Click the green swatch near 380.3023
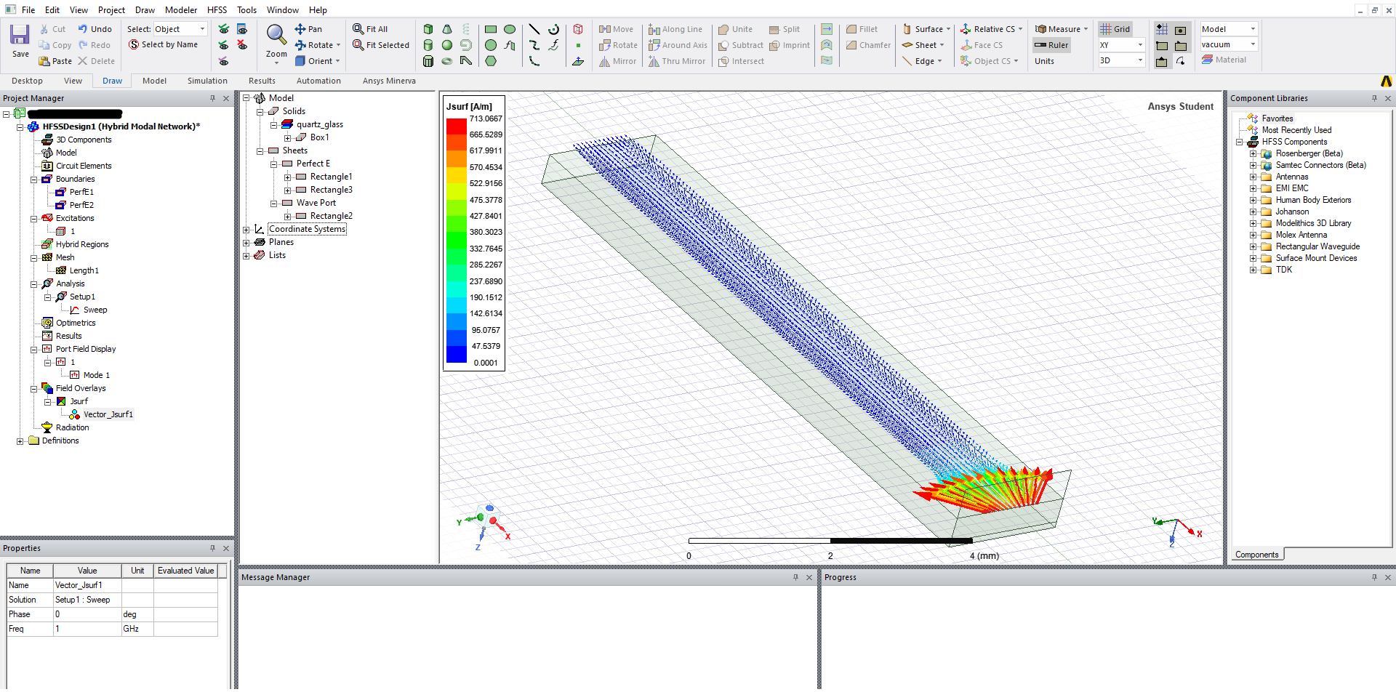The width and height of the screenshot is (1396, 692). [456, 240]
